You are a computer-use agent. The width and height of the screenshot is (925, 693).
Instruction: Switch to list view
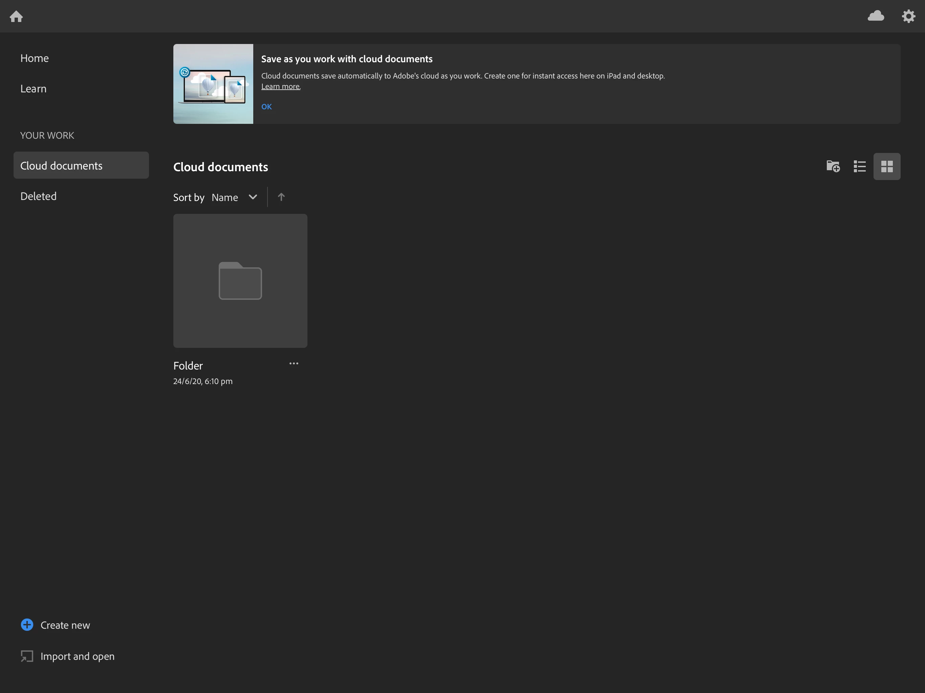pyautogui.click(x=860, y=166)
